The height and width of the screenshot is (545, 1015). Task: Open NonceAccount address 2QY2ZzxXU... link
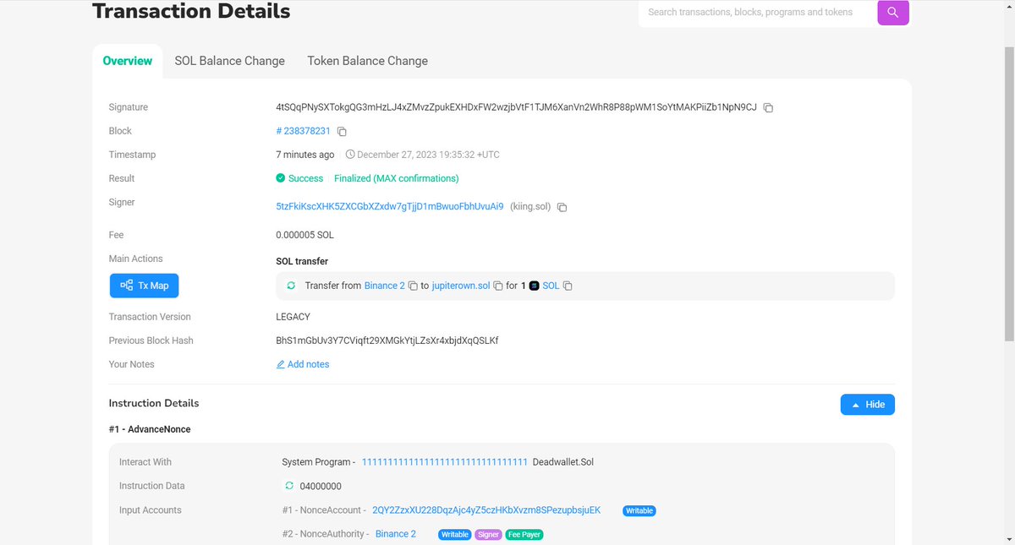point(486,510)
